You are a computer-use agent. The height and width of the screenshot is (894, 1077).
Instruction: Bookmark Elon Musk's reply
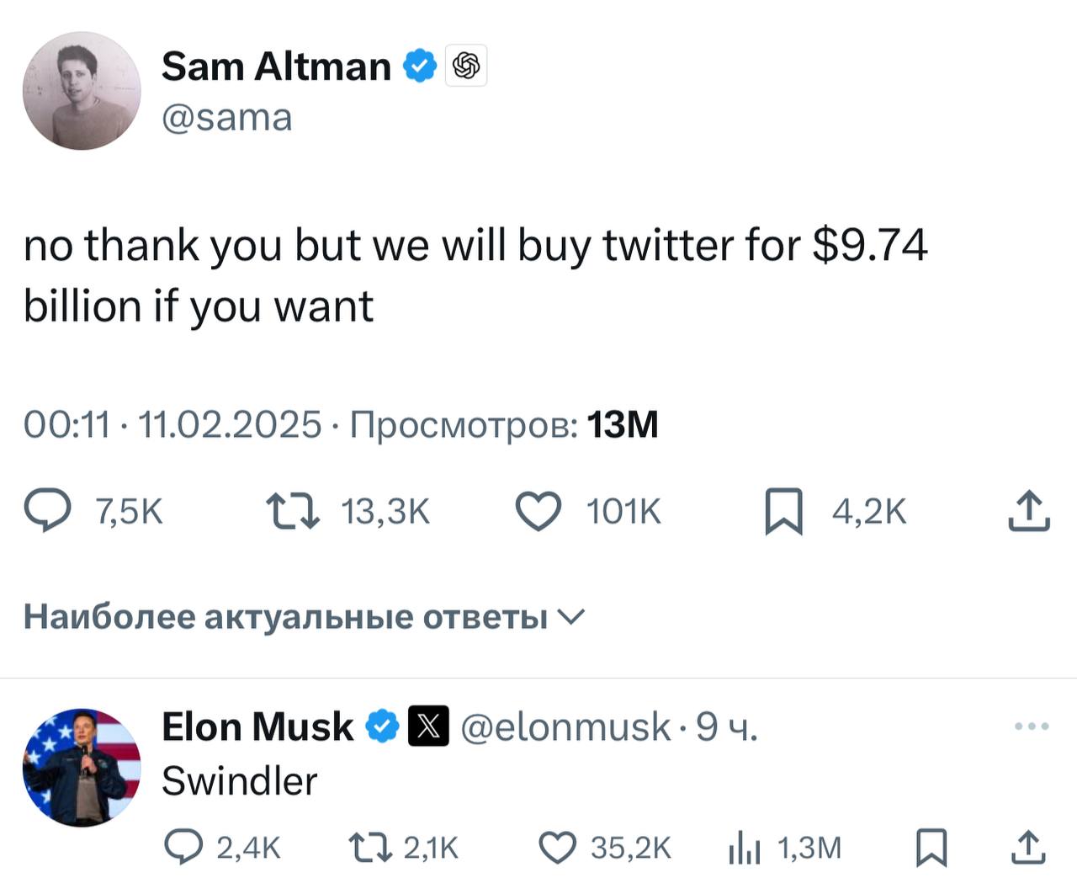tap(931, 848)
